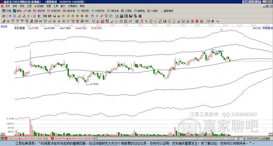Step back with black left arrow
The image size is (273, 146).
[54, 16]
